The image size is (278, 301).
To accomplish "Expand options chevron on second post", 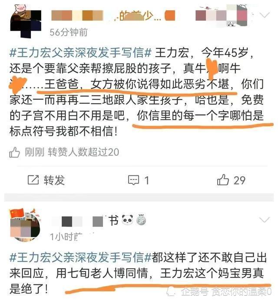I will coord(265,220).
